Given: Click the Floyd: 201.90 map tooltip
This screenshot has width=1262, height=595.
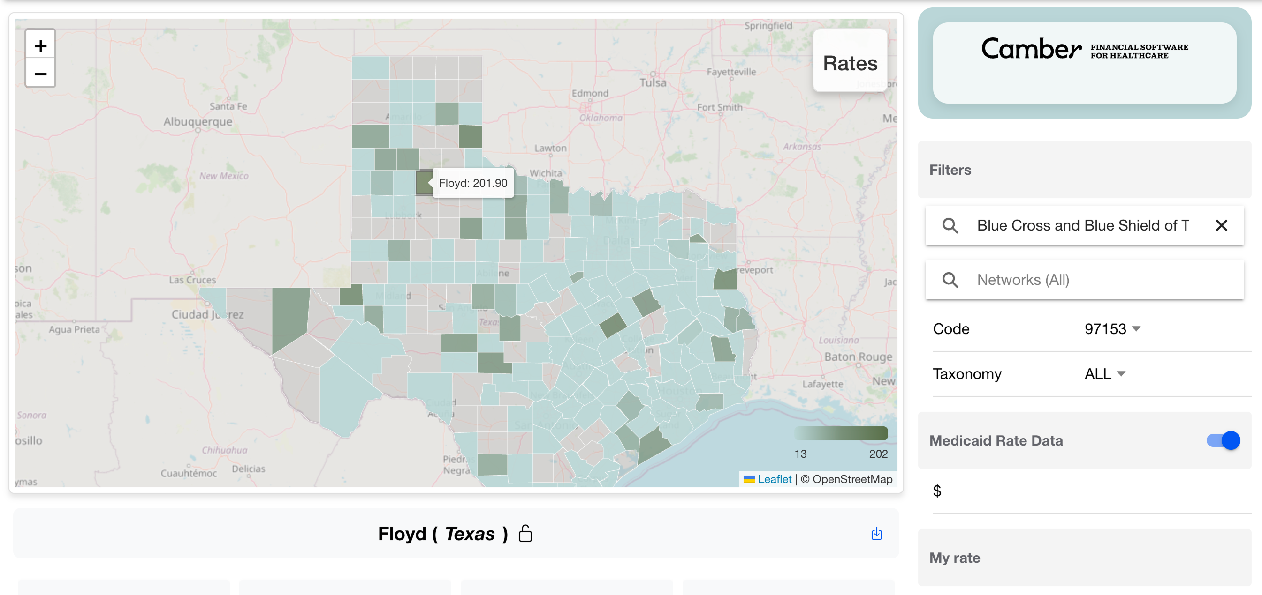Looking at the screenshot, I should tap(473, 183).
